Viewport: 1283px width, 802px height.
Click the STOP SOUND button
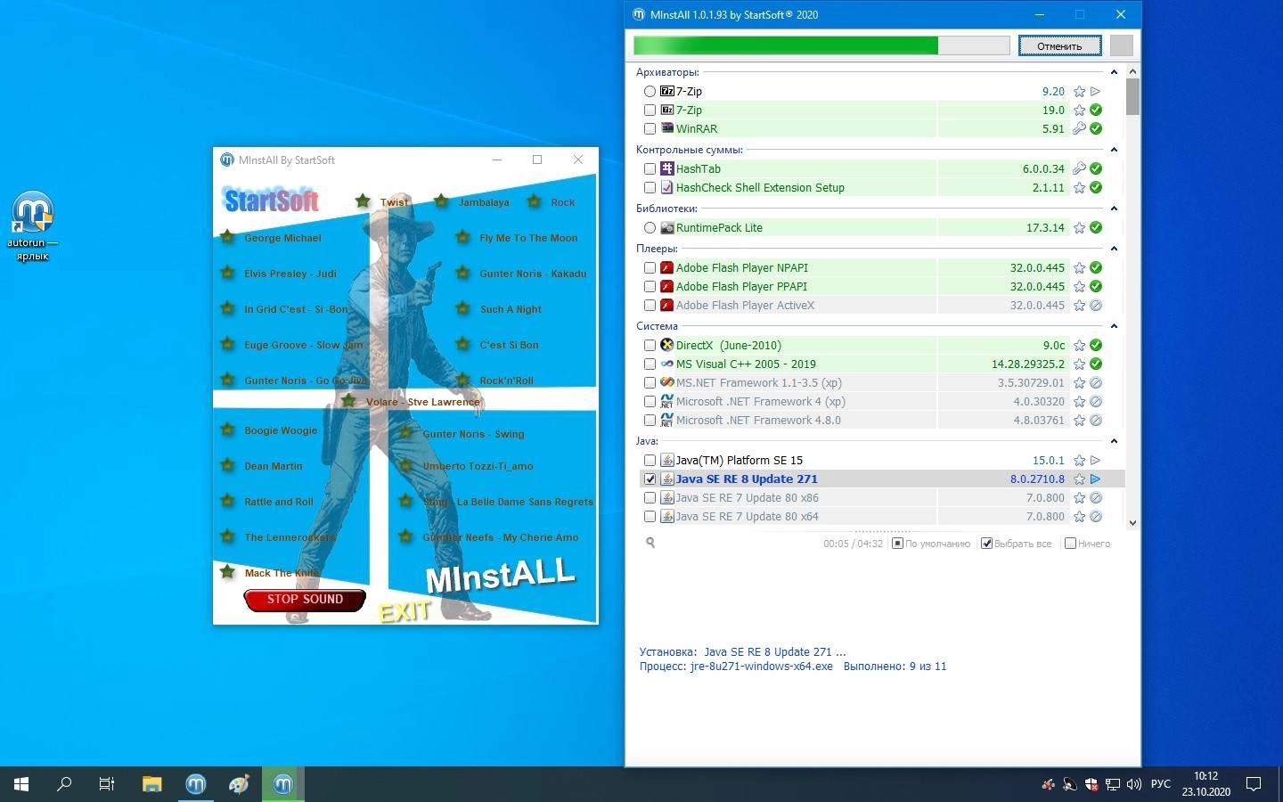[x=305, y=600]
